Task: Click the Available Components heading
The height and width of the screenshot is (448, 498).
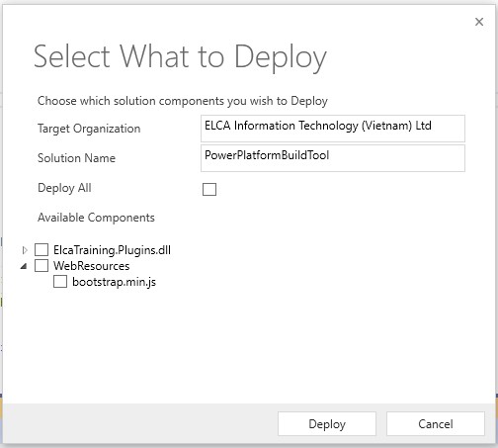Action: (96, 218)
